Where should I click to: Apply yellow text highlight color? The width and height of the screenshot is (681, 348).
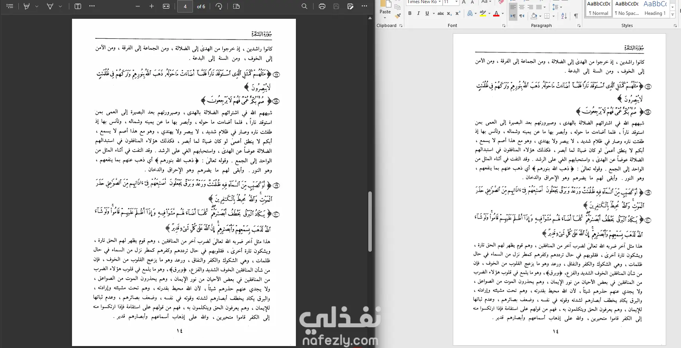pos(483,13)
